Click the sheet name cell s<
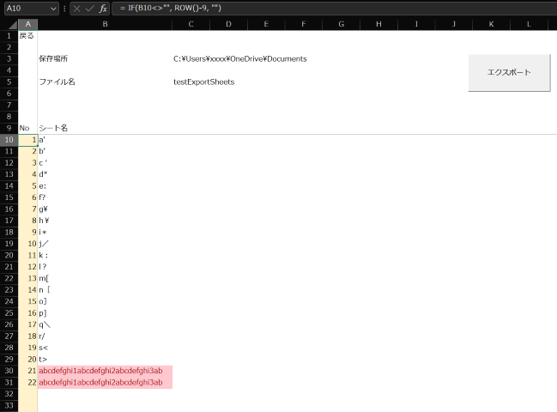Screen dimensions: 557x412 coord(105,348)
